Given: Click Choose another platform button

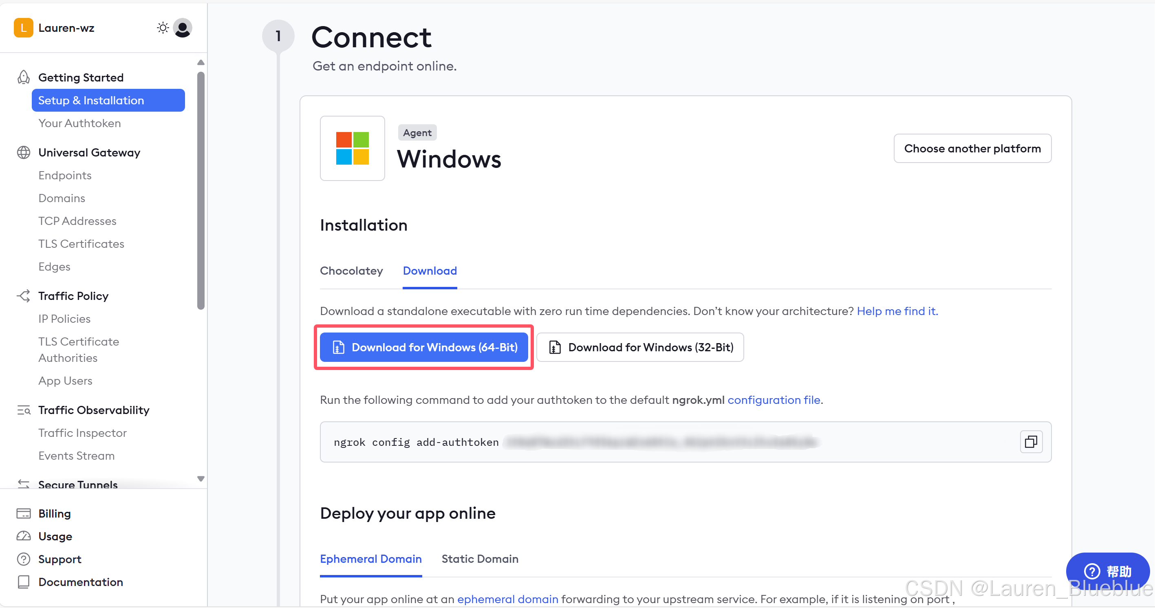Looking at the screenshot, I should [972, 148].
